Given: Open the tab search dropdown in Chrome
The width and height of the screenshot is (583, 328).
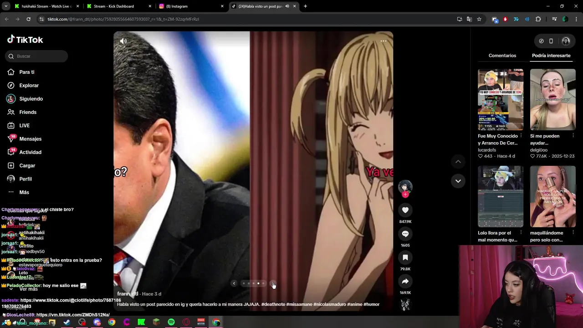Looking at the screenshot, I should [6, 6].
